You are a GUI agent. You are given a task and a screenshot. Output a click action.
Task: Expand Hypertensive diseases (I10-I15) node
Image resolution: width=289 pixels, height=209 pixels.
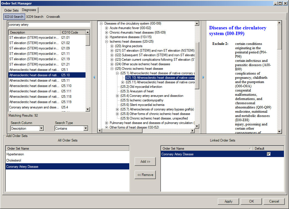click(x=107, y=37)
